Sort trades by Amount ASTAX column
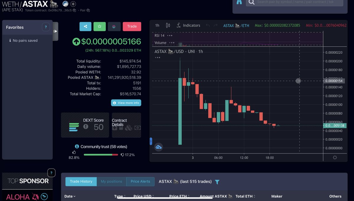 click(216, 196)
